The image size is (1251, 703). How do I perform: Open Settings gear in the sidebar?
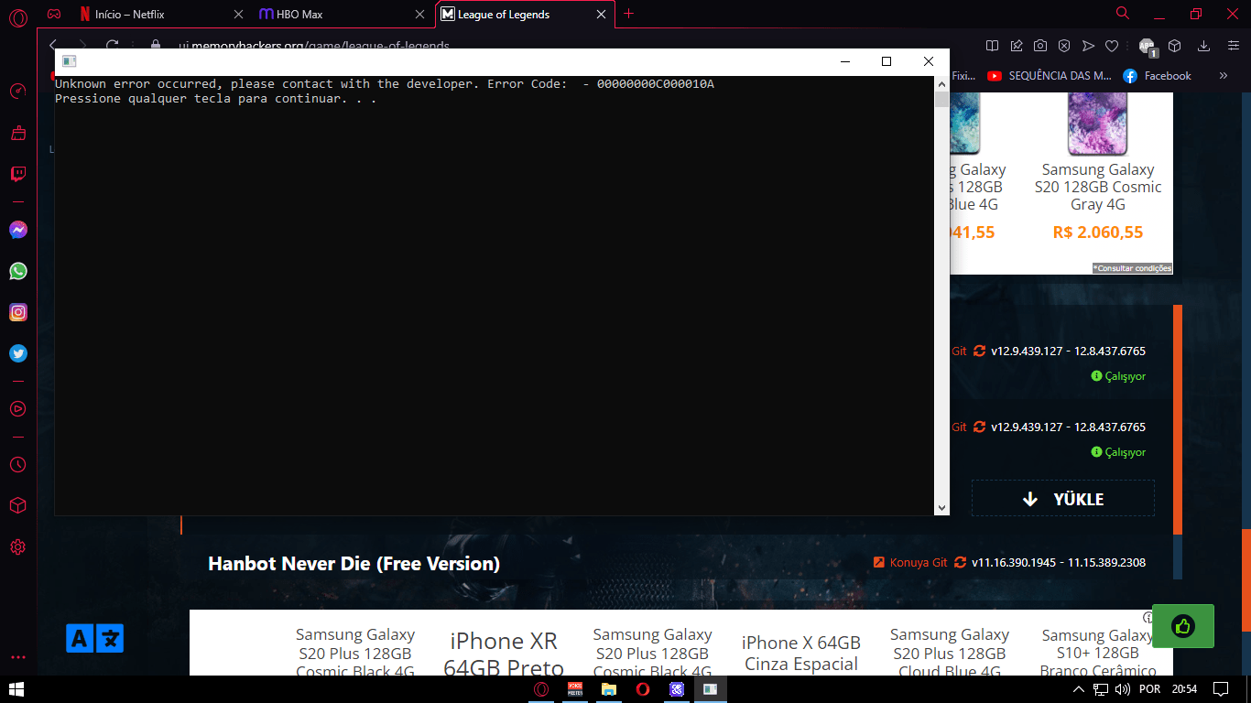pos(18,547)
